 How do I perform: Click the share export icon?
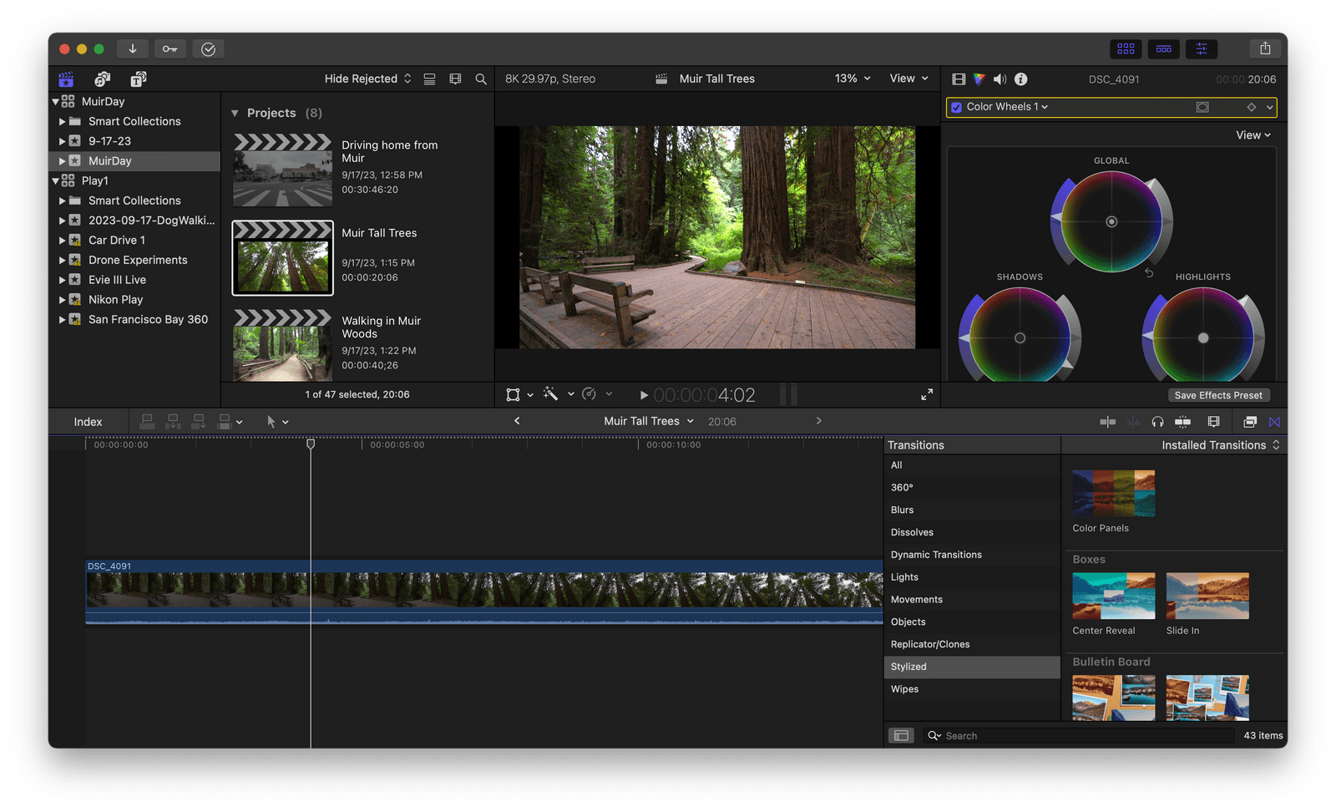click(x=1265, y=48)
